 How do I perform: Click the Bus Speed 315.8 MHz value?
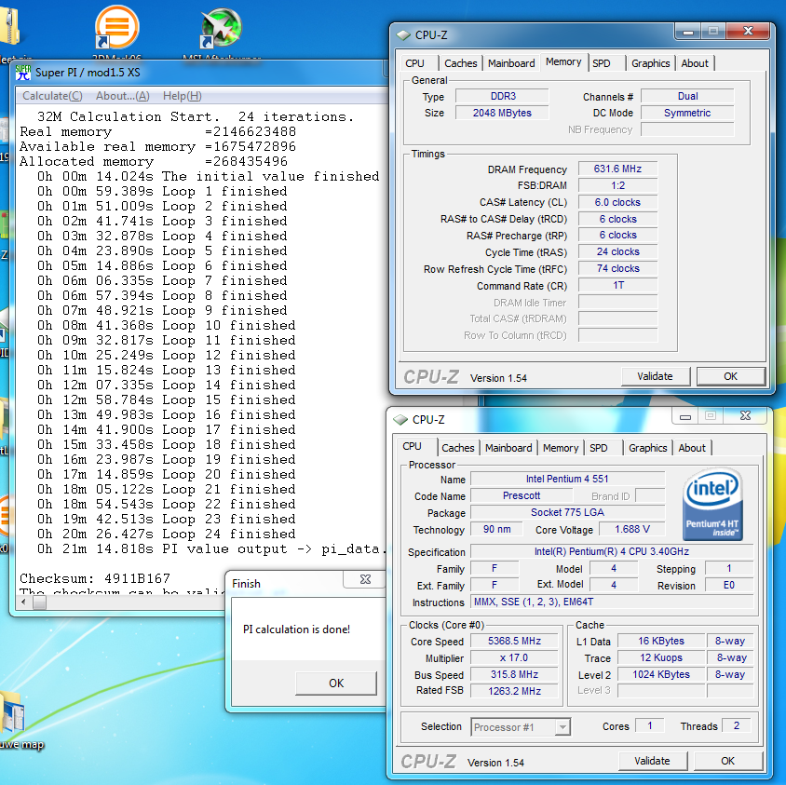click(x=514, y=675)
